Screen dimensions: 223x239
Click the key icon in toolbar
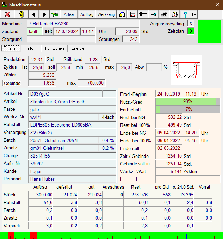[143, 14]
